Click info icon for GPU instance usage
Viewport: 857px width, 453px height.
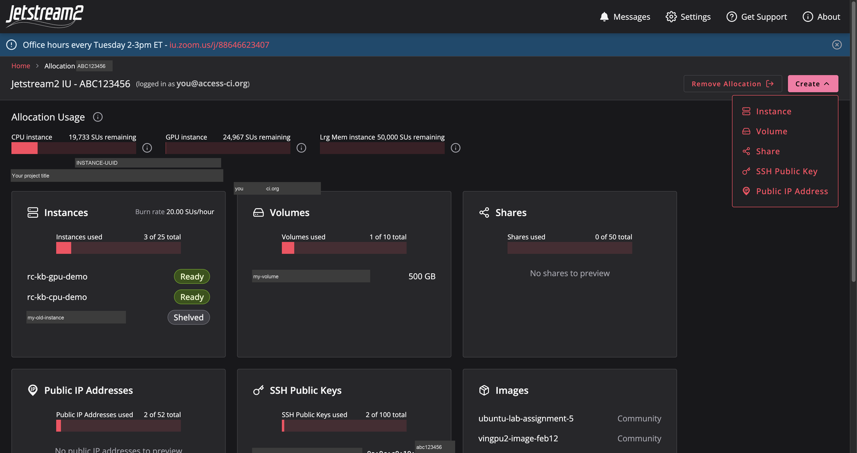302,148
